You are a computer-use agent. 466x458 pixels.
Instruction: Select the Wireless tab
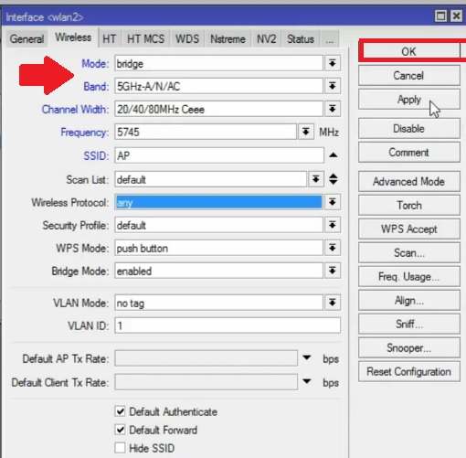click(x=73, y=37)
